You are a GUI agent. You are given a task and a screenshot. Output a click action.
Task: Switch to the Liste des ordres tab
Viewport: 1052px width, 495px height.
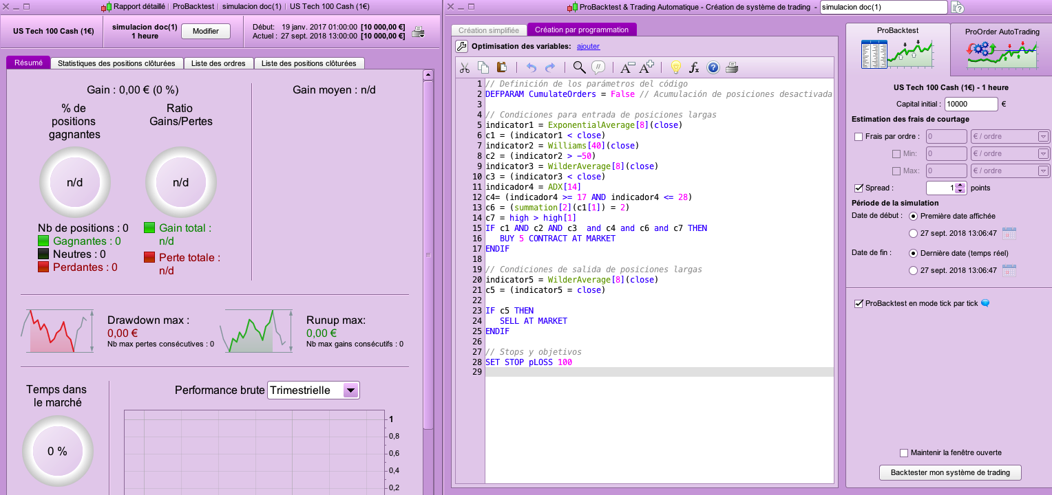(x=219, y=63)
